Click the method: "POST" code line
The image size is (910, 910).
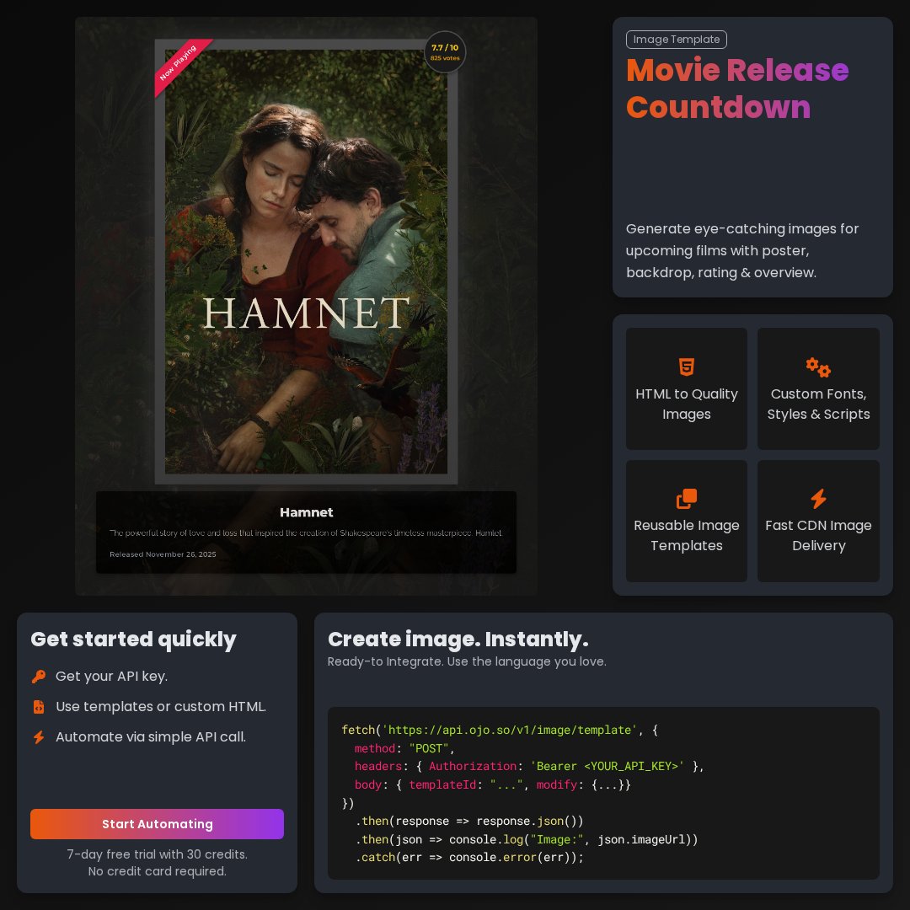(x=404, y=748)
